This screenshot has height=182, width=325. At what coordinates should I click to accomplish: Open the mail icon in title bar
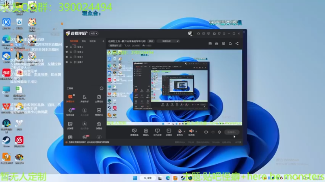tap(204, 34)
